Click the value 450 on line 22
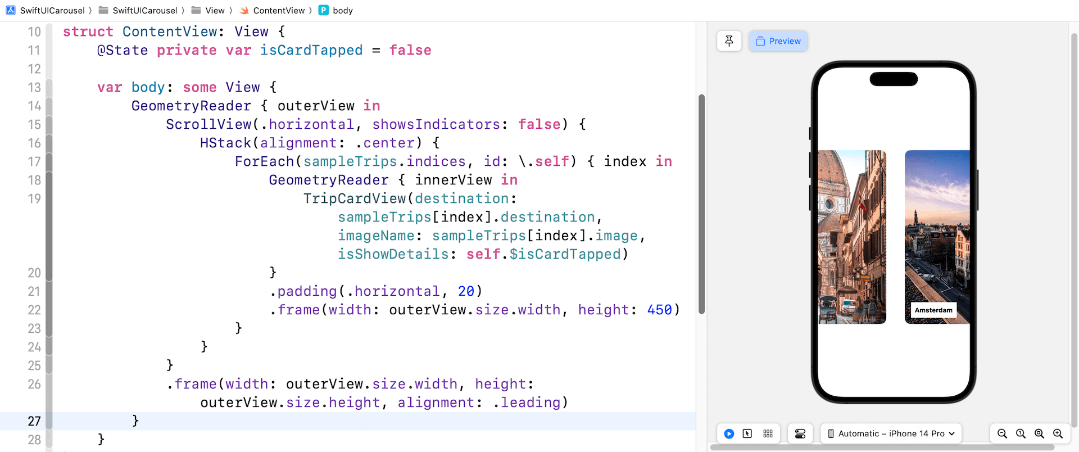The height and width of the screenshot is (452, 1079). (x=659, y=310)
